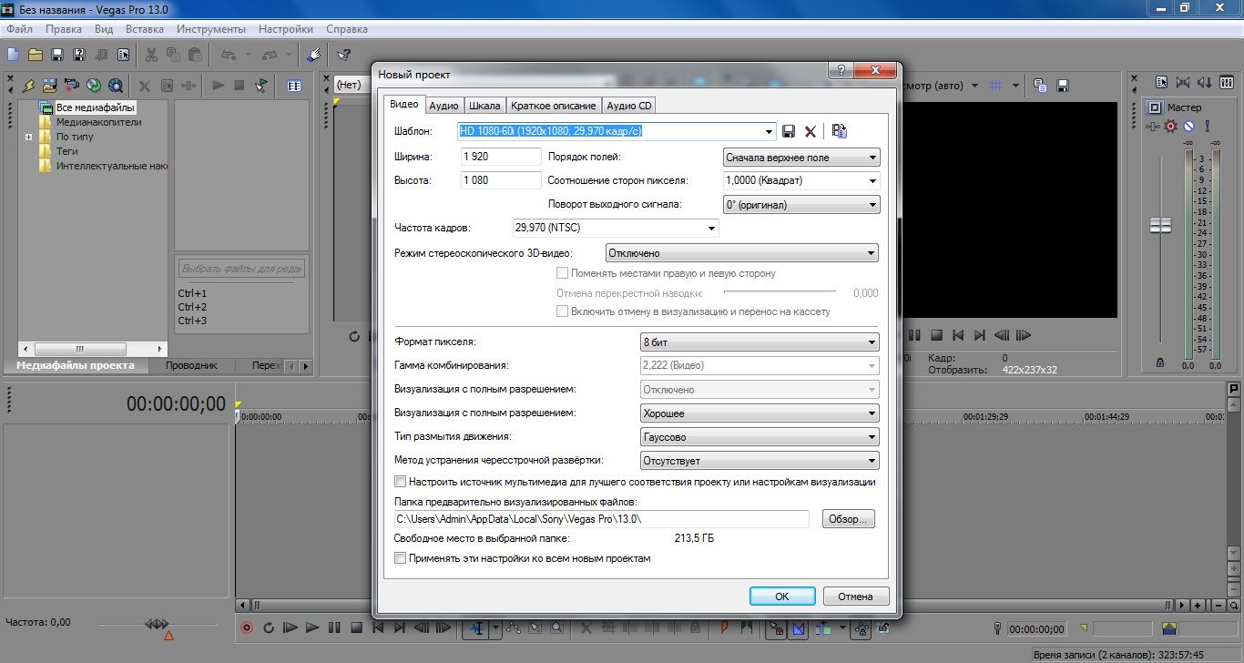Open the Частота кадров frame rate dropdown

(711, 228)
